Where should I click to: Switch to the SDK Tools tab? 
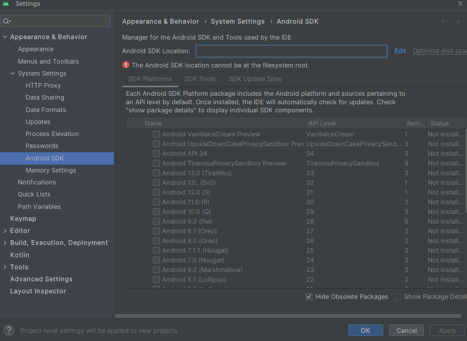tap(200, 79)
